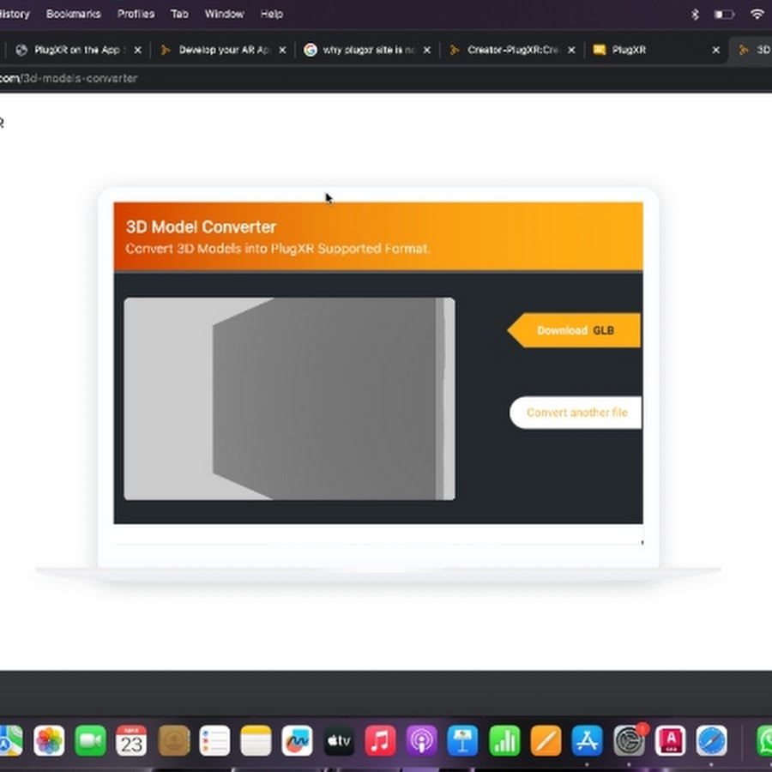Open the Photos app in the Dock
The width and height of the screenshot is (772, 772).
pos(49,740)
